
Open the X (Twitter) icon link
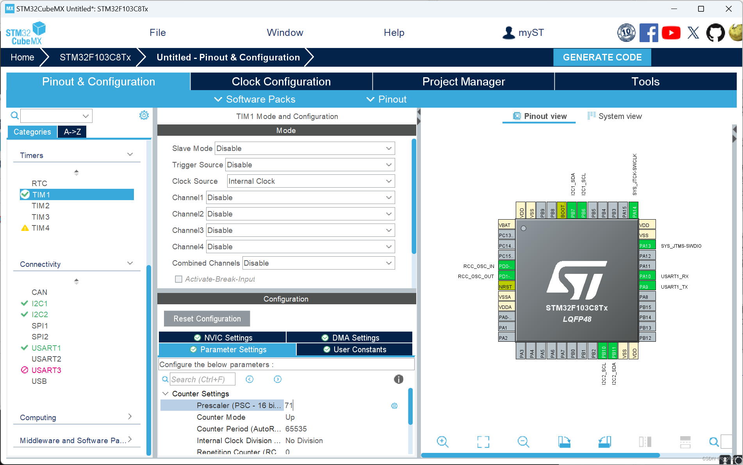[693, 33]
